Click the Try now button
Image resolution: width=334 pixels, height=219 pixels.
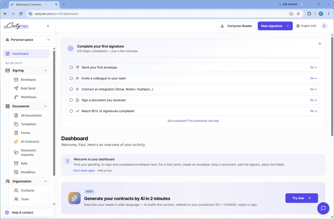click(x=302, y=198)
